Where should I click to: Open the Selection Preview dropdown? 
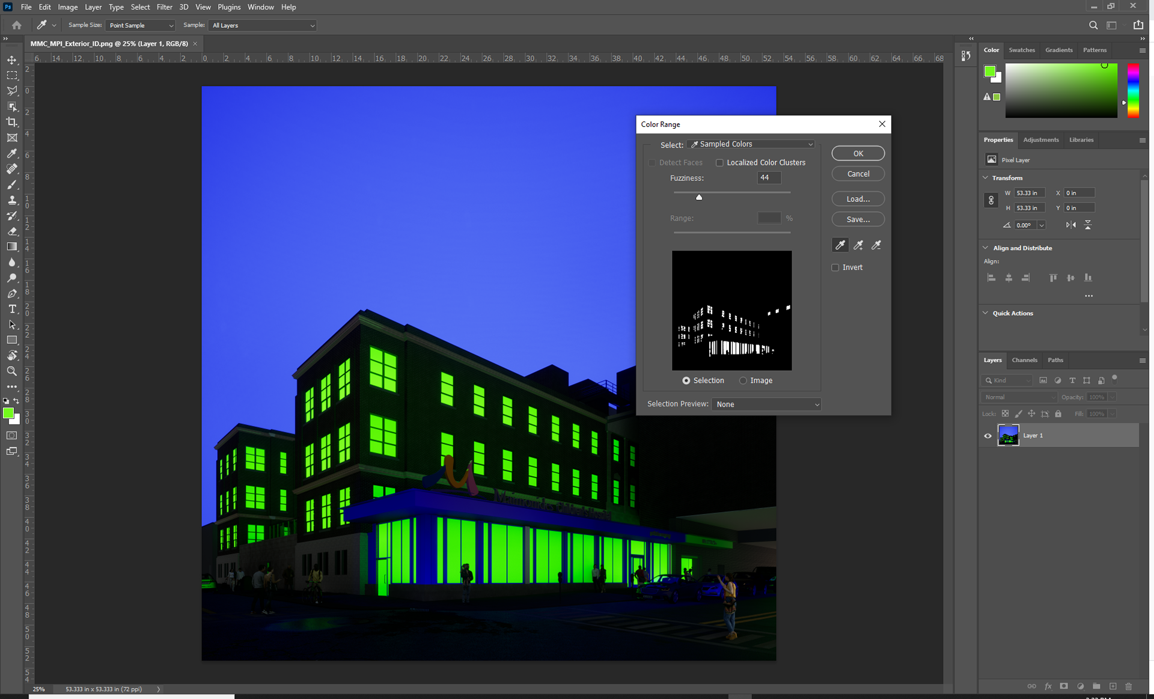pos(766,404)
